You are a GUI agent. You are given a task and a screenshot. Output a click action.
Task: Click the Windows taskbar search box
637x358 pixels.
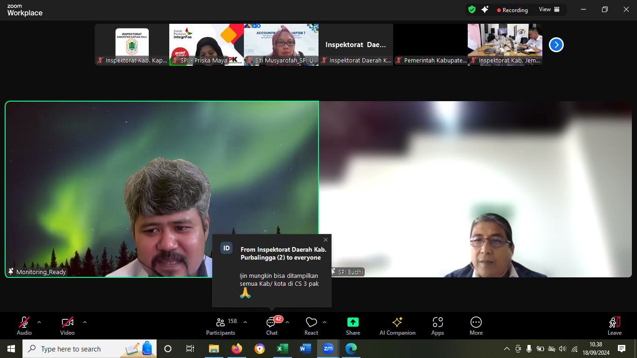tap(79, 349)
